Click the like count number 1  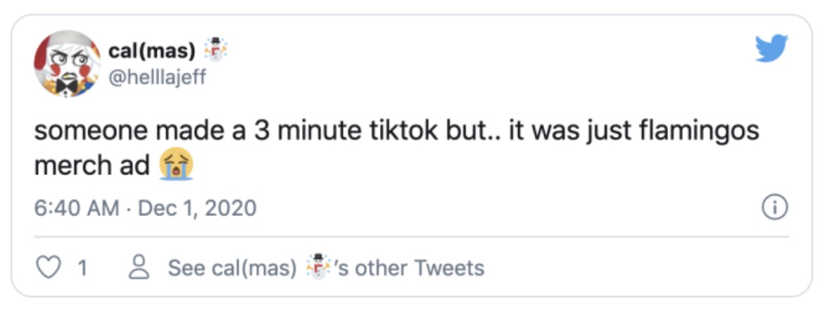82,268
